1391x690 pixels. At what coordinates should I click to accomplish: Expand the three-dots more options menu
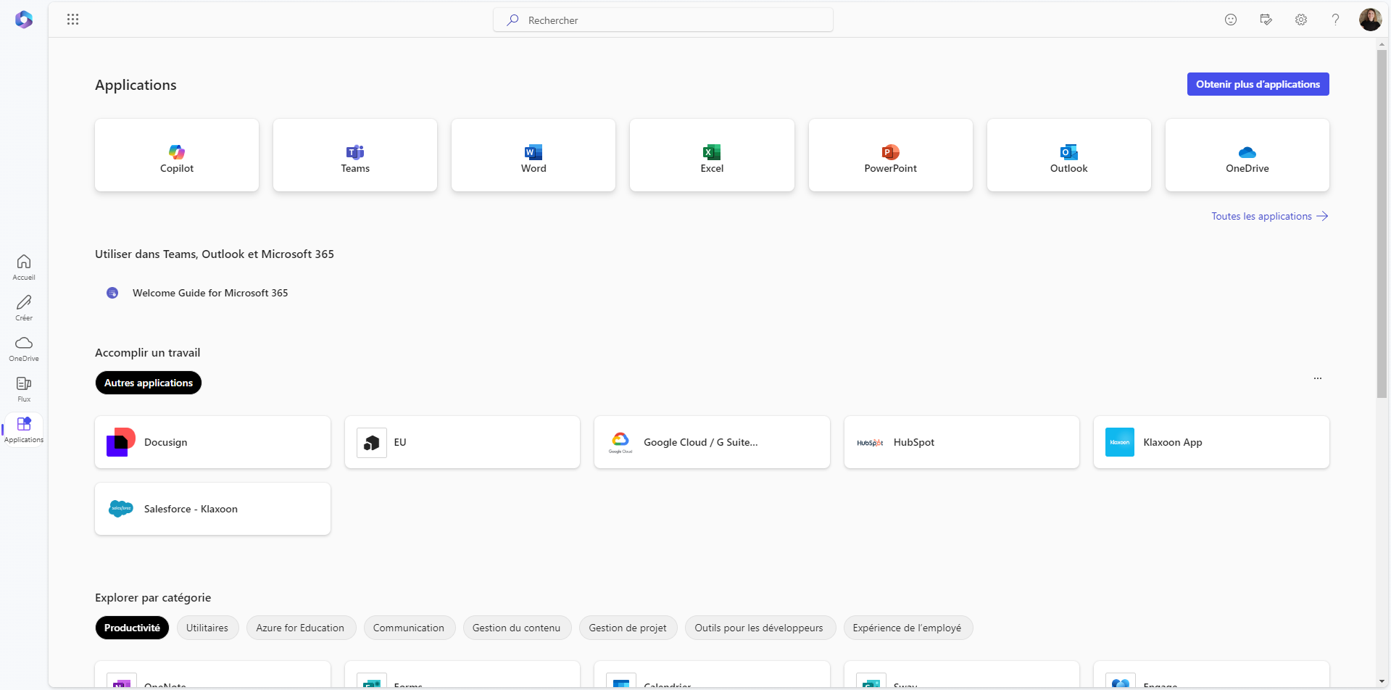tap(1318, 378)
